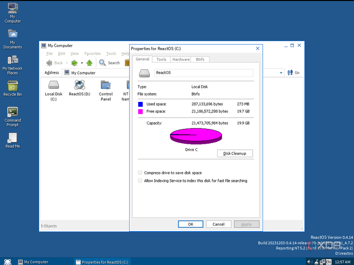
Task: Open the Go button next to address bar
Action: coord(293,72)
